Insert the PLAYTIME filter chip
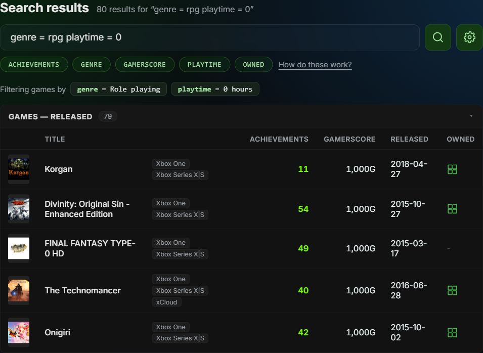Screen dimensions: 483x353 [x=204, y=64]
